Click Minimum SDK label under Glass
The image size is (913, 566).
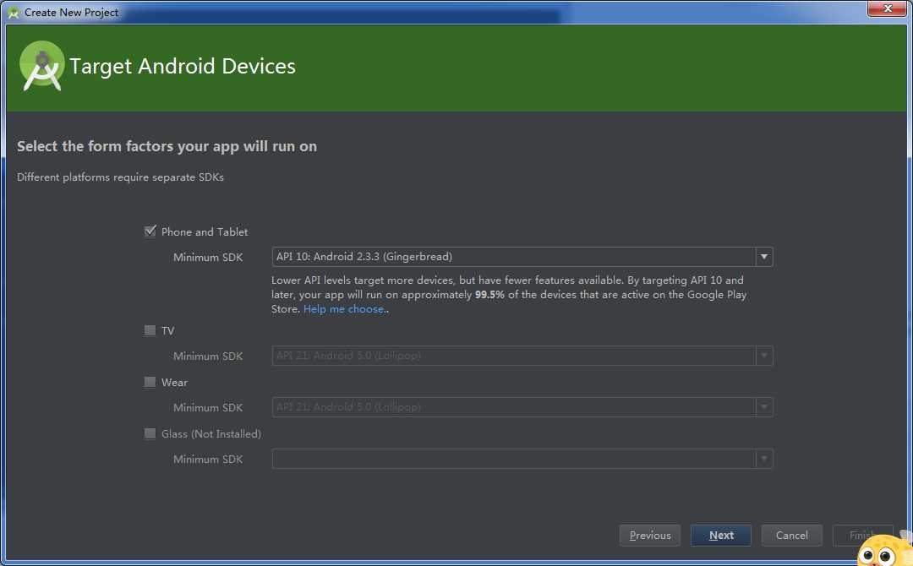click(x=208, y=460)
